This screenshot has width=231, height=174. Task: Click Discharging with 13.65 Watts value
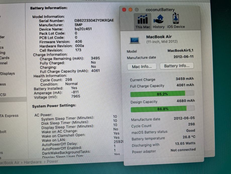[x=185, y=143]
